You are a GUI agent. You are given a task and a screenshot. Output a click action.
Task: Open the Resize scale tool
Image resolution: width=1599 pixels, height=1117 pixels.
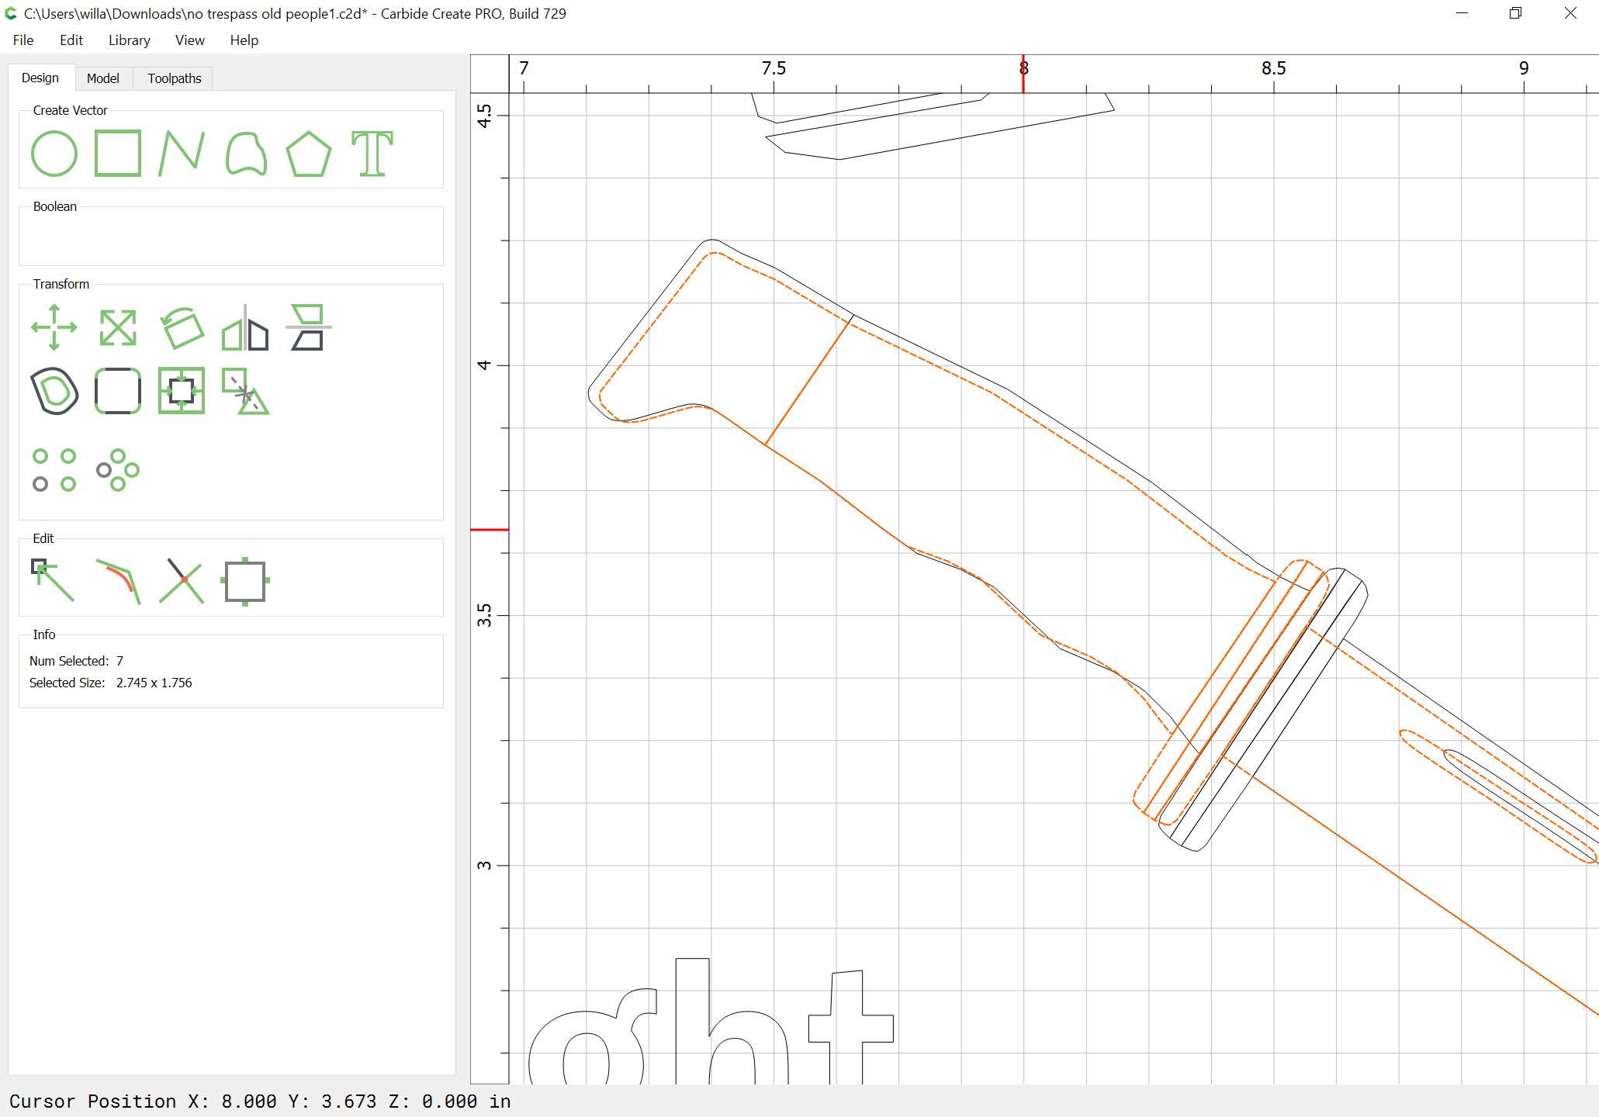118,327
